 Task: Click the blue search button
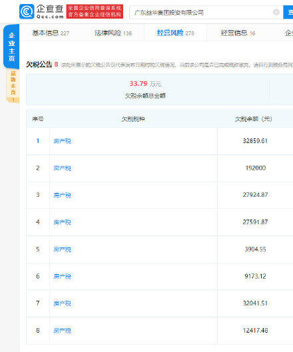(x=288, y=13)
